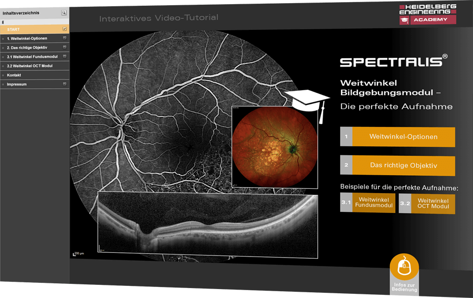Click the bookmark icon below Inhaltsverzeichnis
473x298 pixels.
[x=3, y=22]
